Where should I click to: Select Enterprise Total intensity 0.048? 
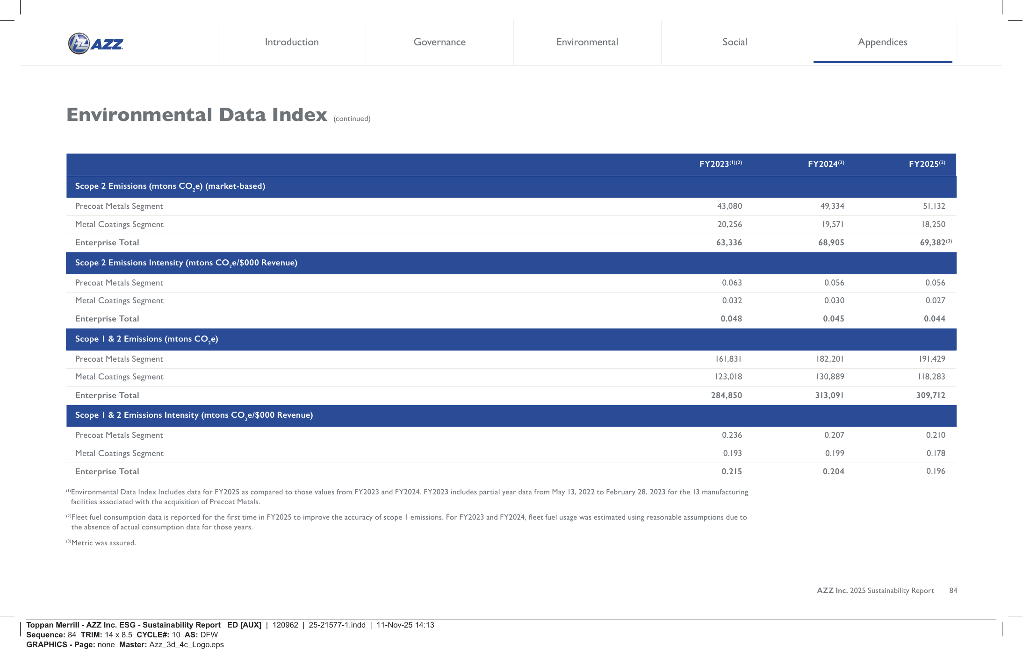pyautogui.click(x=731, y=319)
